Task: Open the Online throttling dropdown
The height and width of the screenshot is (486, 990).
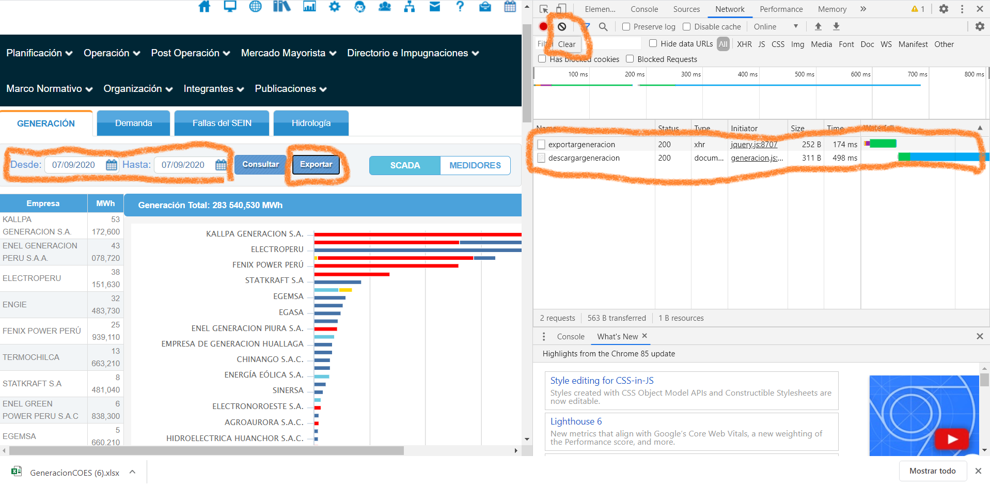Action: pos(776,27)
